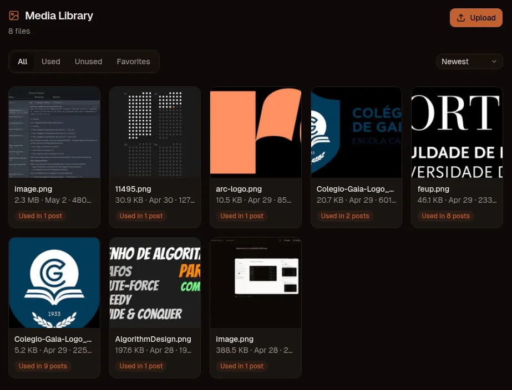
Task: Select the All filter tab
Action: pos(23,61)
